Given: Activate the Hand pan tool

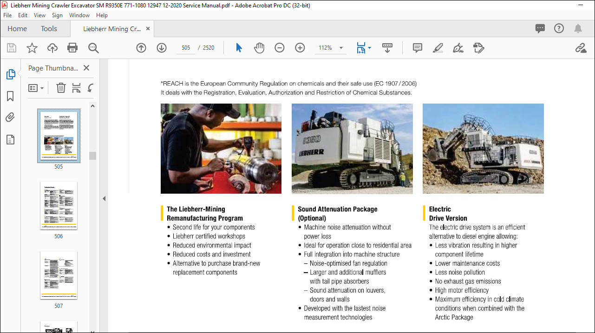Looking at the screenshot, I should point(259,48).
